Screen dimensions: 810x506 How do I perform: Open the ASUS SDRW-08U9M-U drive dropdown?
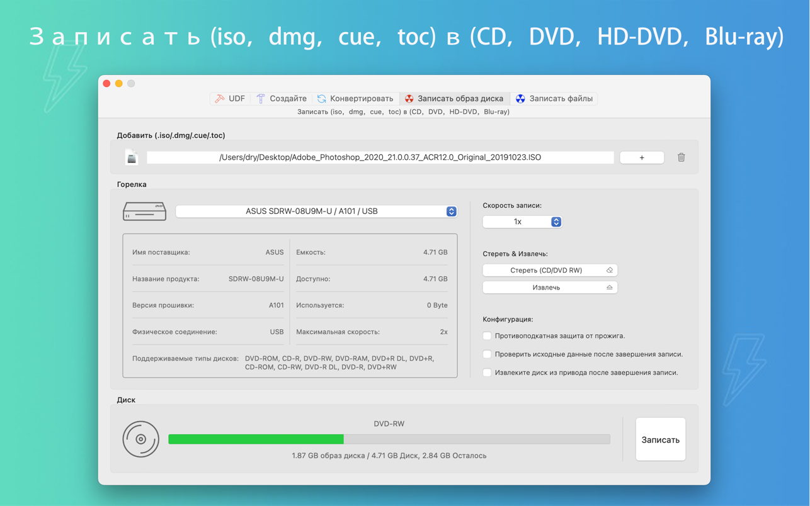[316, 211]
